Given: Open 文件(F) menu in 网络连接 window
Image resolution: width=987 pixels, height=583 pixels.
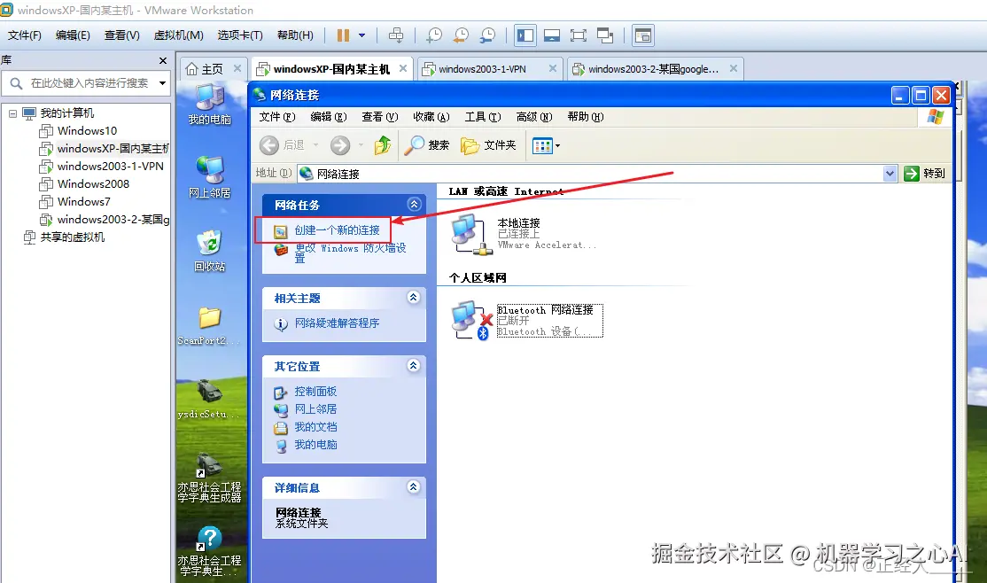Looking at the screenshot, I should click(277, 117).
